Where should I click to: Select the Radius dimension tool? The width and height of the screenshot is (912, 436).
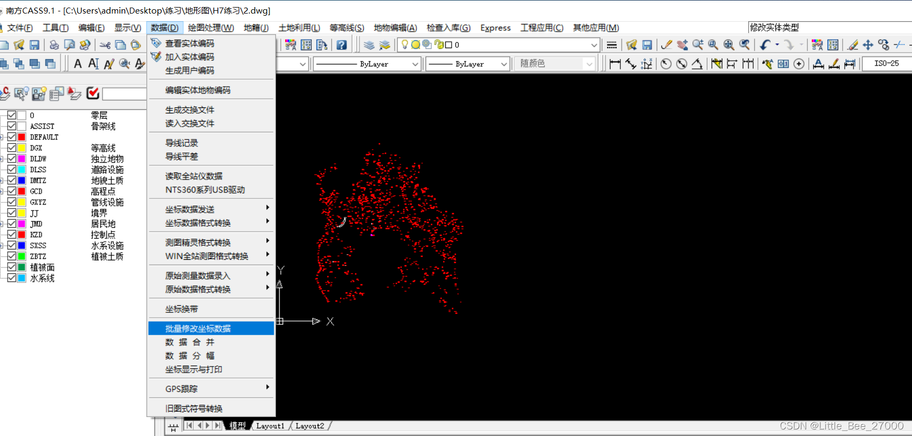coord(666,64)
